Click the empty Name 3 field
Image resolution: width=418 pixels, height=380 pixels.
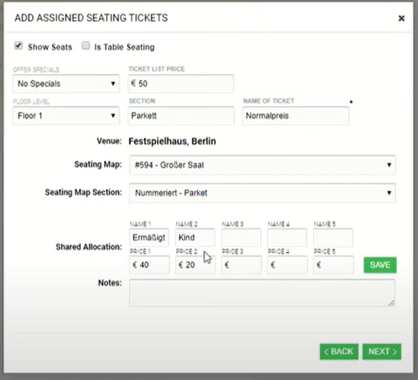pos(241,238)
